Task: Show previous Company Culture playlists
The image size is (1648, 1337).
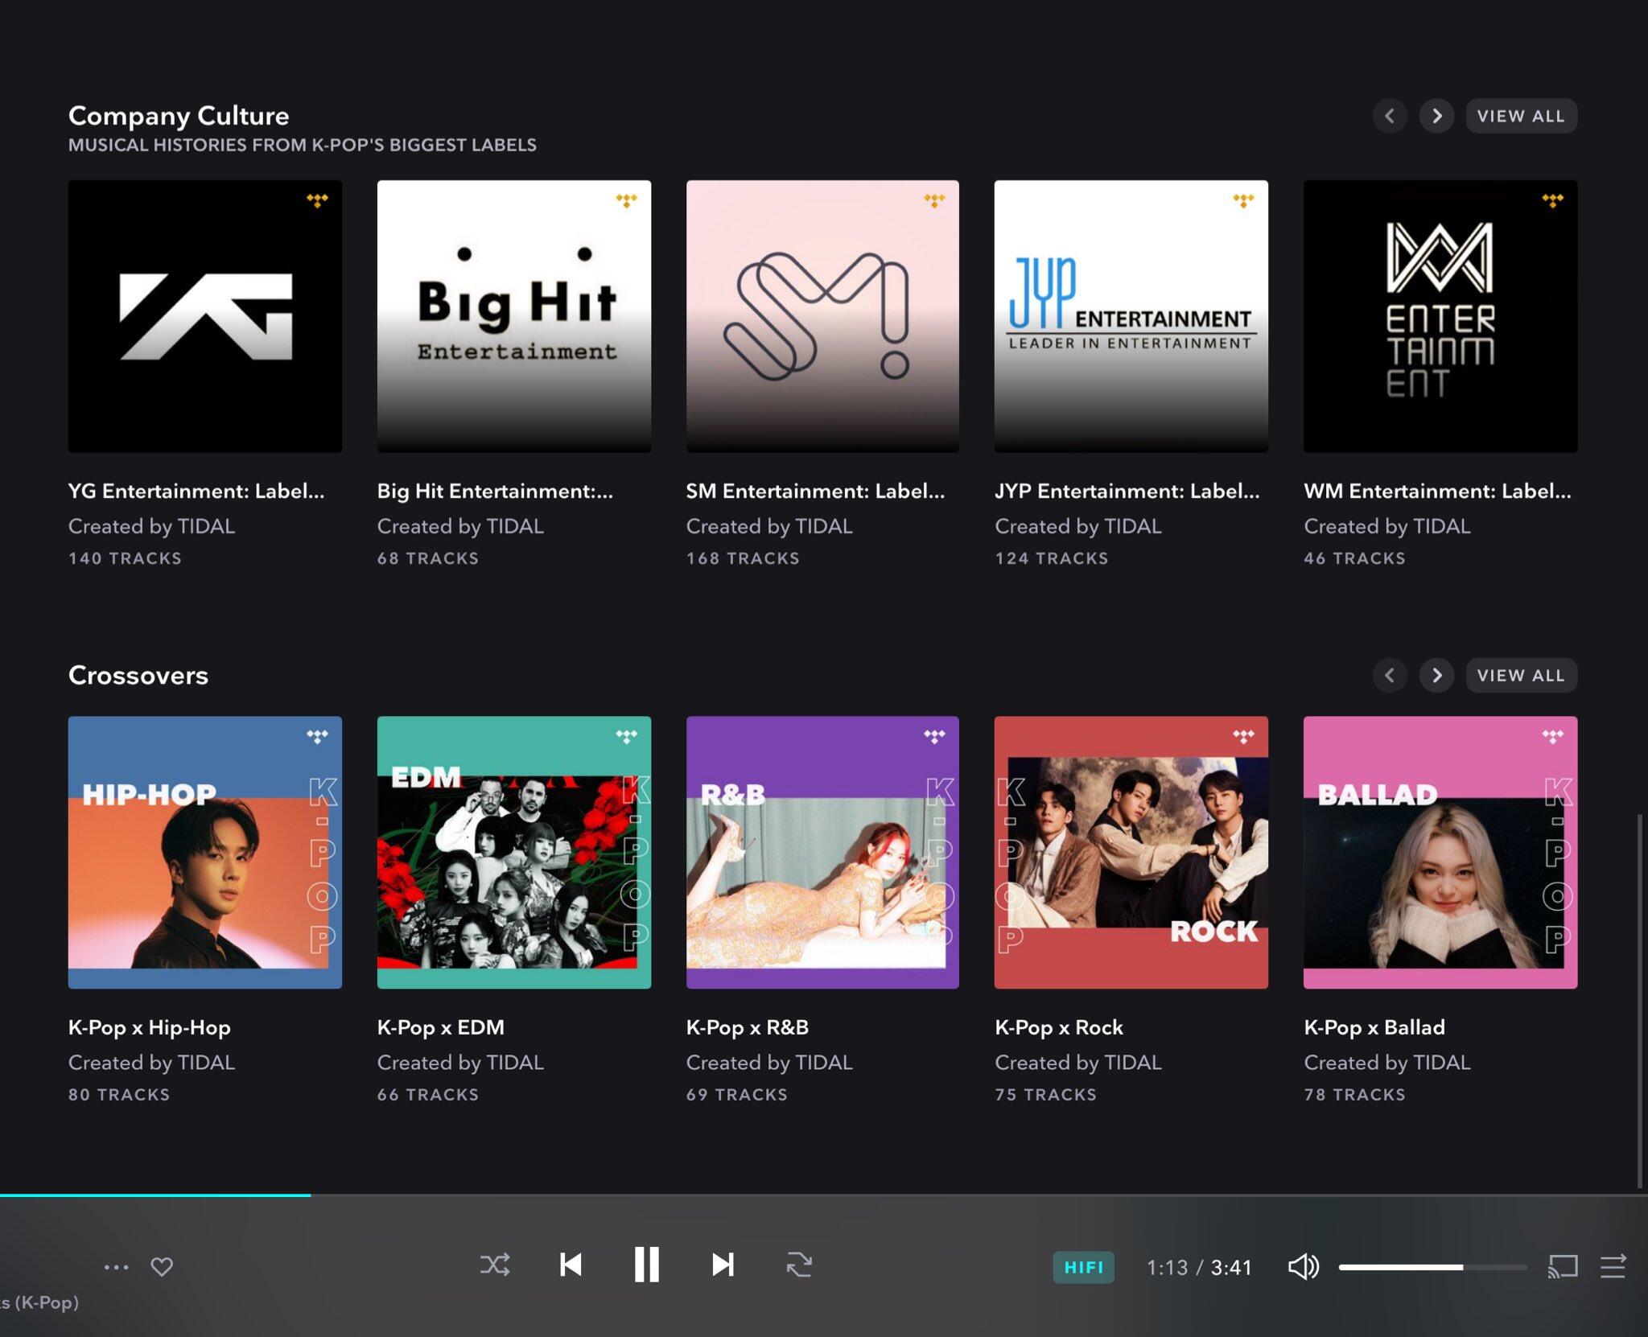Action: (1390, 116)
